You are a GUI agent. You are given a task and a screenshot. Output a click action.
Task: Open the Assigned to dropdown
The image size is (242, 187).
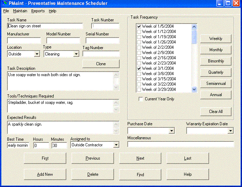[x=116, y=145]
